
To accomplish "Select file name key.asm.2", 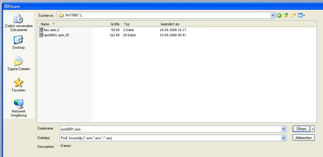I will (x=51, y=30).
